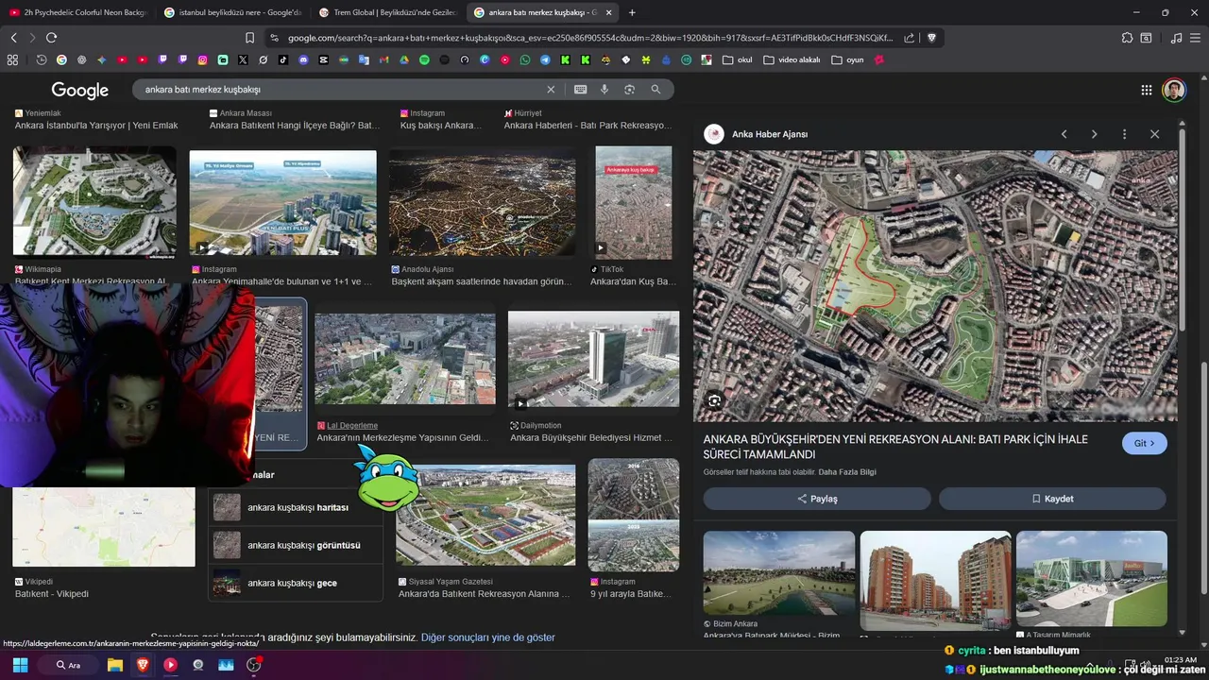This screenshot has width=1209, height=680.
Task: Open the browser extensions puzzle icon
Action: click(x=1127, y=38)
